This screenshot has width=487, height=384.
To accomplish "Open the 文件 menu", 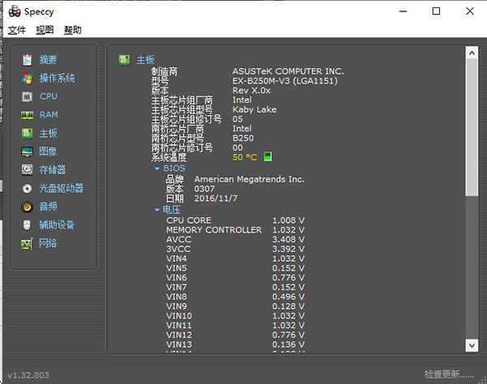I will pos(17,30).
